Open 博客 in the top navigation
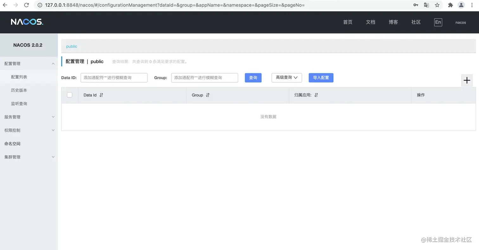Viewport: 479px width, 250px height. coord(393,22)
